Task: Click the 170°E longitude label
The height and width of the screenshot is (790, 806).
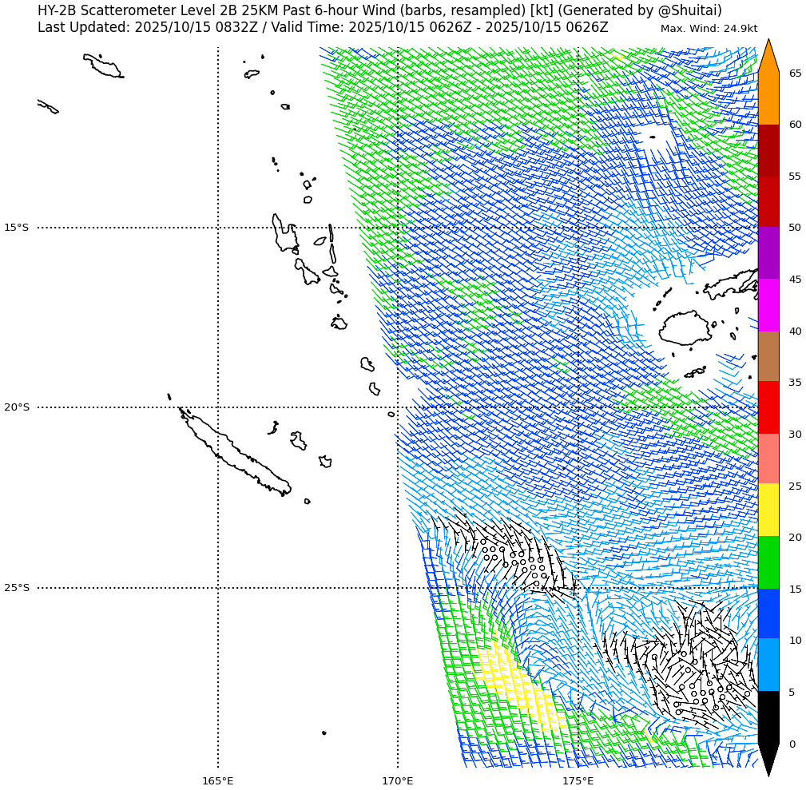Action: click(398, 780)
